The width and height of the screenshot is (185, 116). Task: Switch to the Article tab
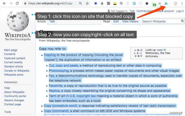(x=41, y=21)
